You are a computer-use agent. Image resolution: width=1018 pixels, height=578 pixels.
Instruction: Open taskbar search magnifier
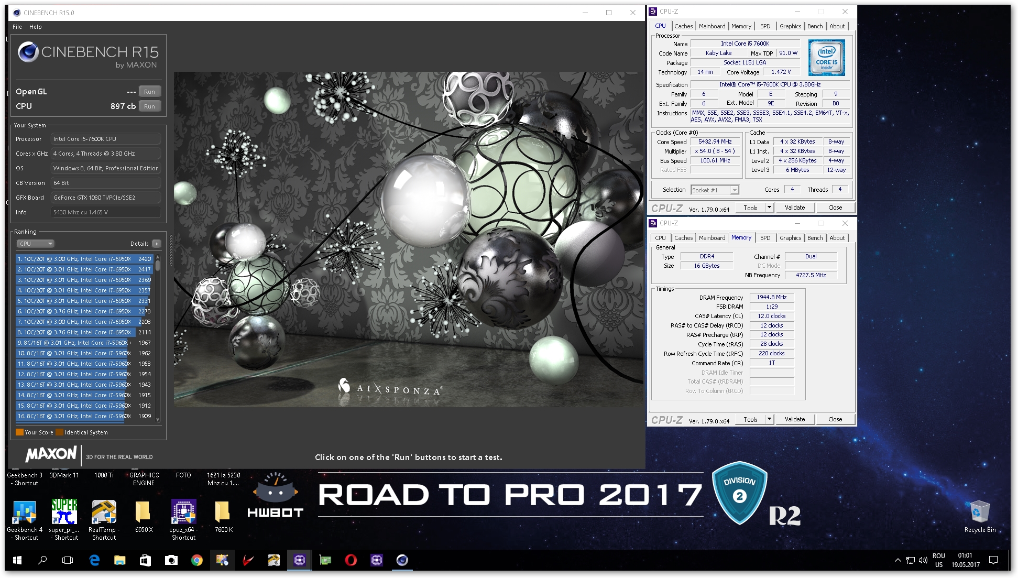click(42, 560)
